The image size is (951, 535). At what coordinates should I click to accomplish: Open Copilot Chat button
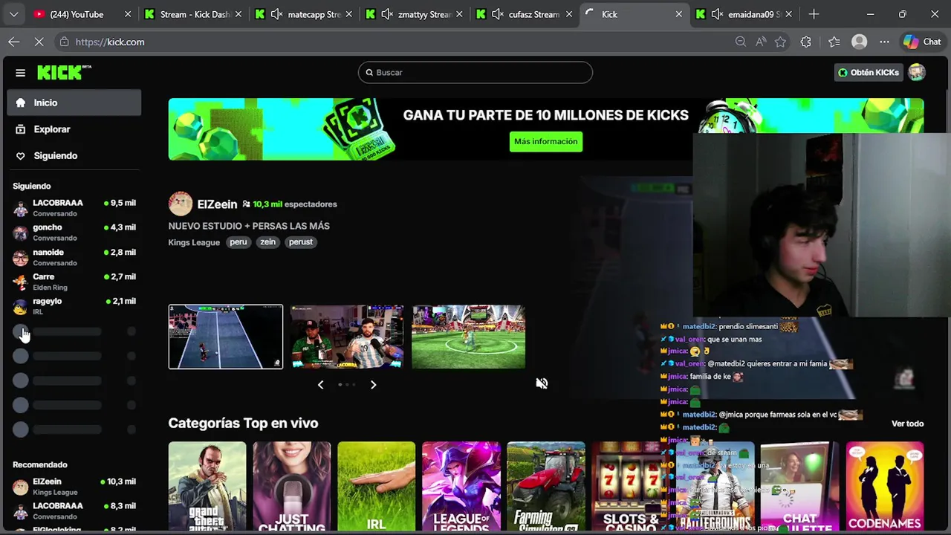pyautogui.click(x=922, y=42)
